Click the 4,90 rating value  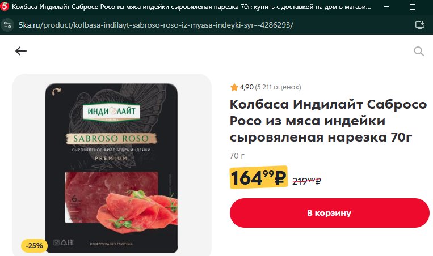click(247, 87)
